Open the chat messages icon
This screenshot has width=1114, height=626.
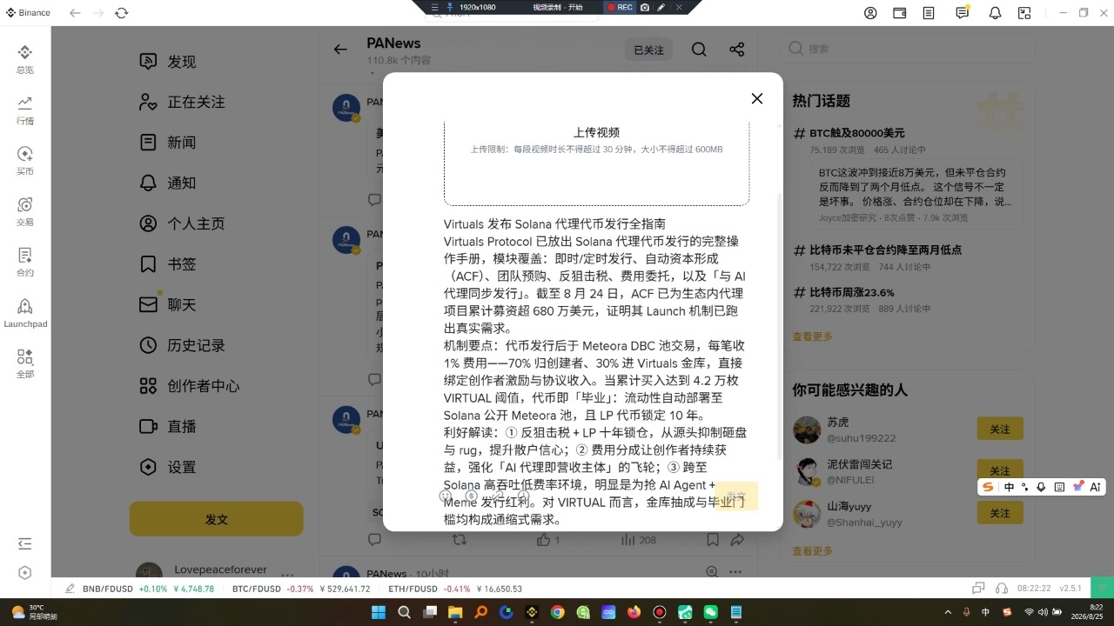coord(962,13)
